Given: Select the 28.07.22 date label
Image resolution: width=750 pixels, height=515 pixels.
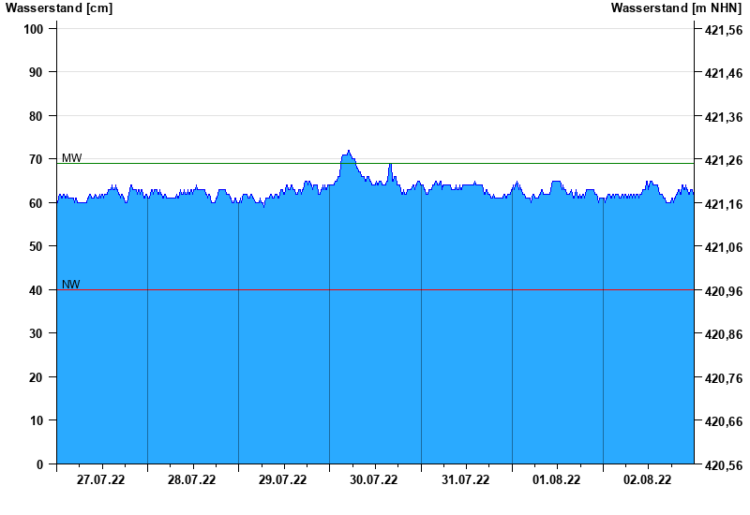Looking at the screenshot, I should click(191, 479).
